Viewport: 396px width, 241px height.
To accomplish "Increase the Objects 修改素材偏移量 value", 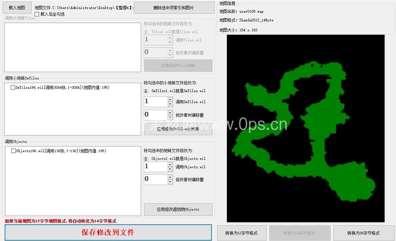I will pos(170,177).
